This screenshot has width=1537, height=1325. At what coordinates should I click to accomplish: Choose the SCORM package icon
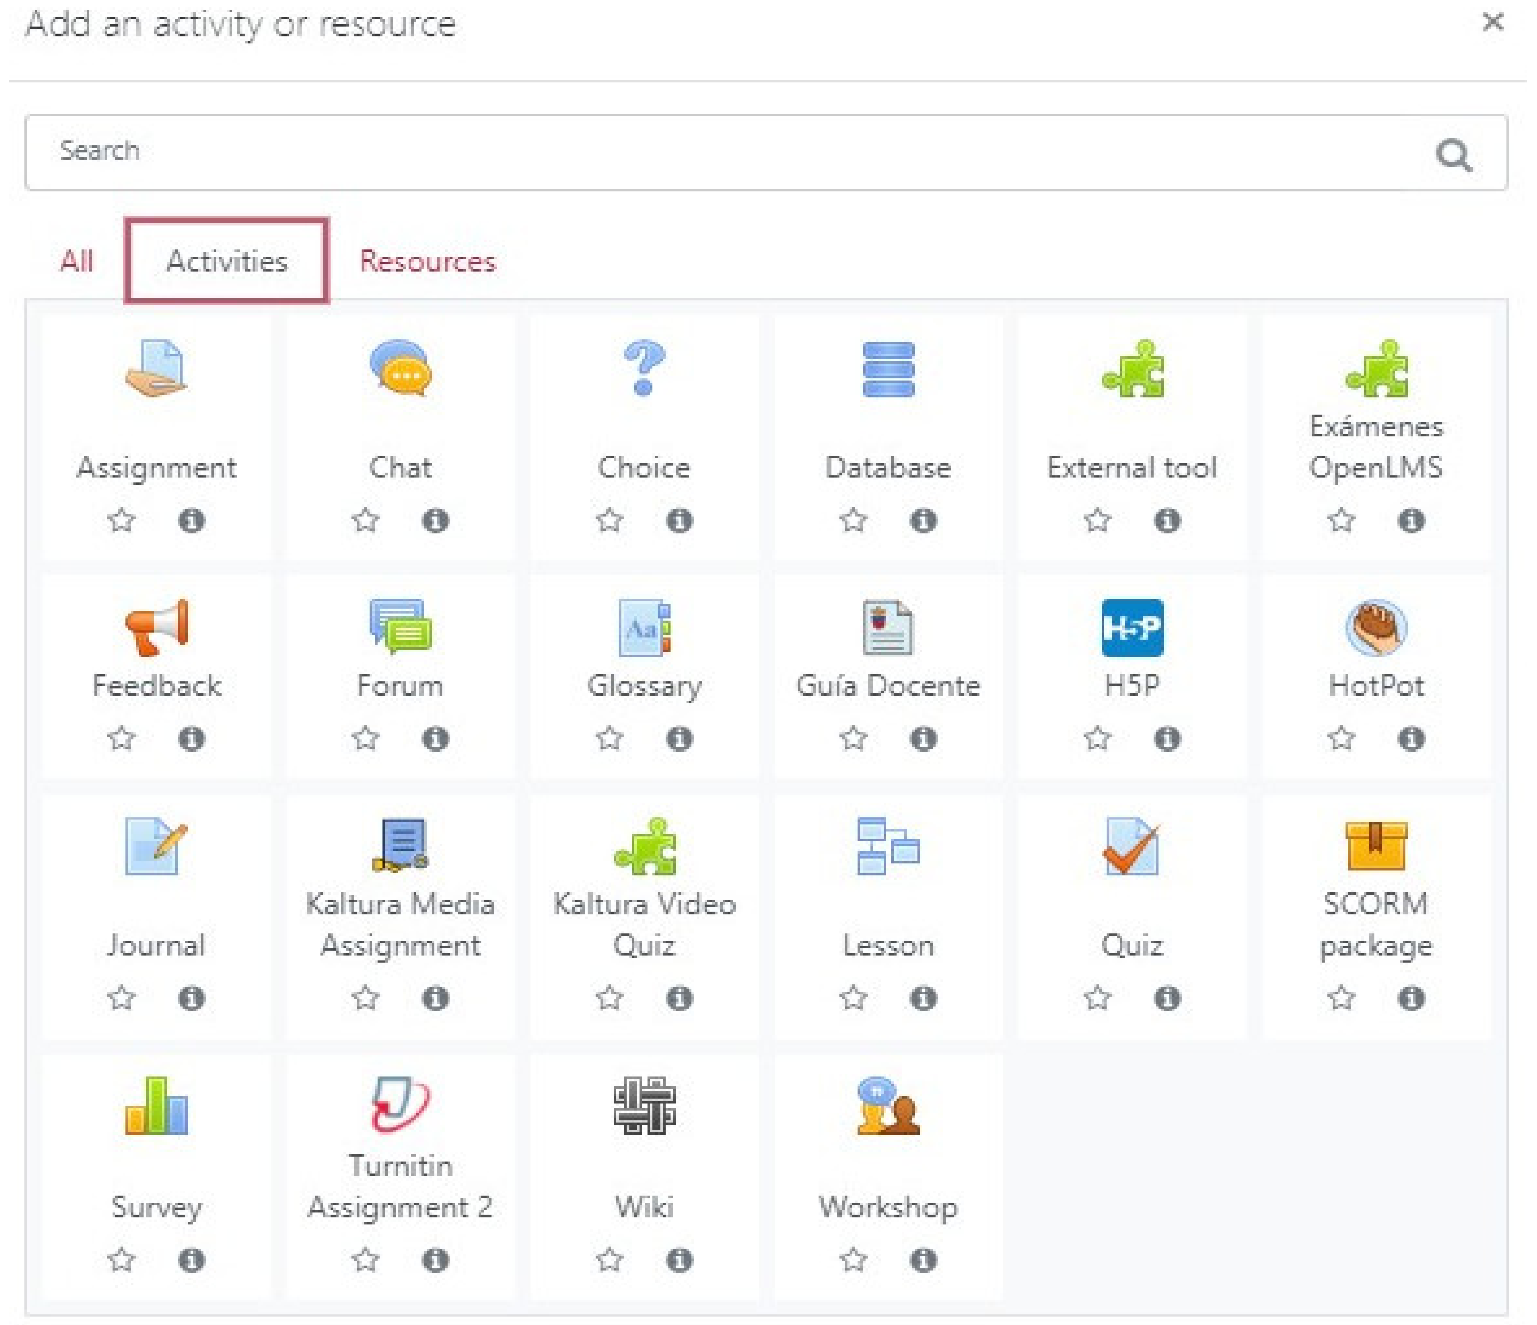point(1375,846)
